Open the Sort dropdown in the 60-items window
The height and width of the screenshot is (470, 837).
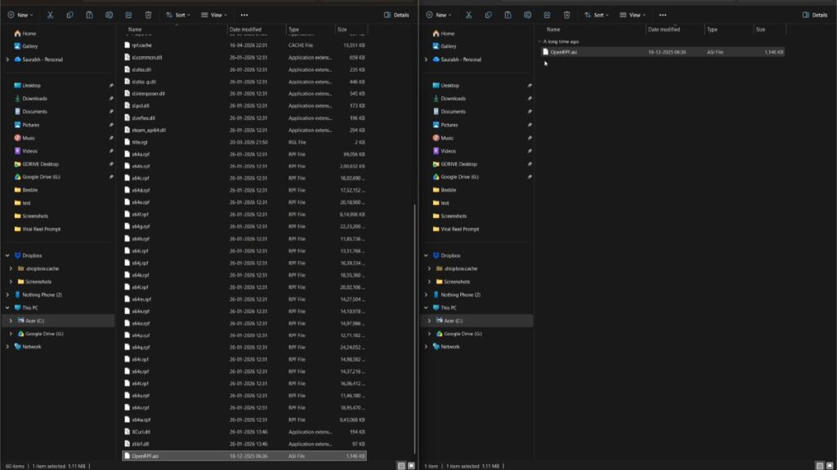(x=178, y=15)
